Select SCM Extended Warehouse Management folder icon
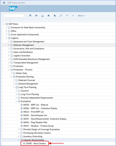The width and height of the screenshot is (116, 146). [x=12, y=59]
